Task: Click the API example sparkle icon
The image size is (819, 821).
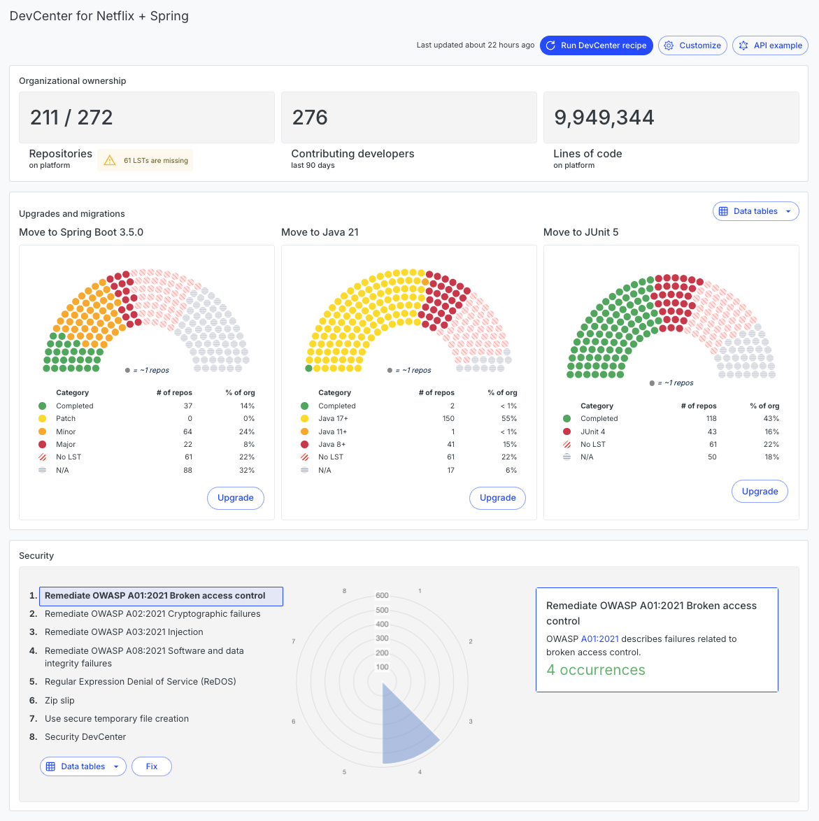Action: (743, 45)
